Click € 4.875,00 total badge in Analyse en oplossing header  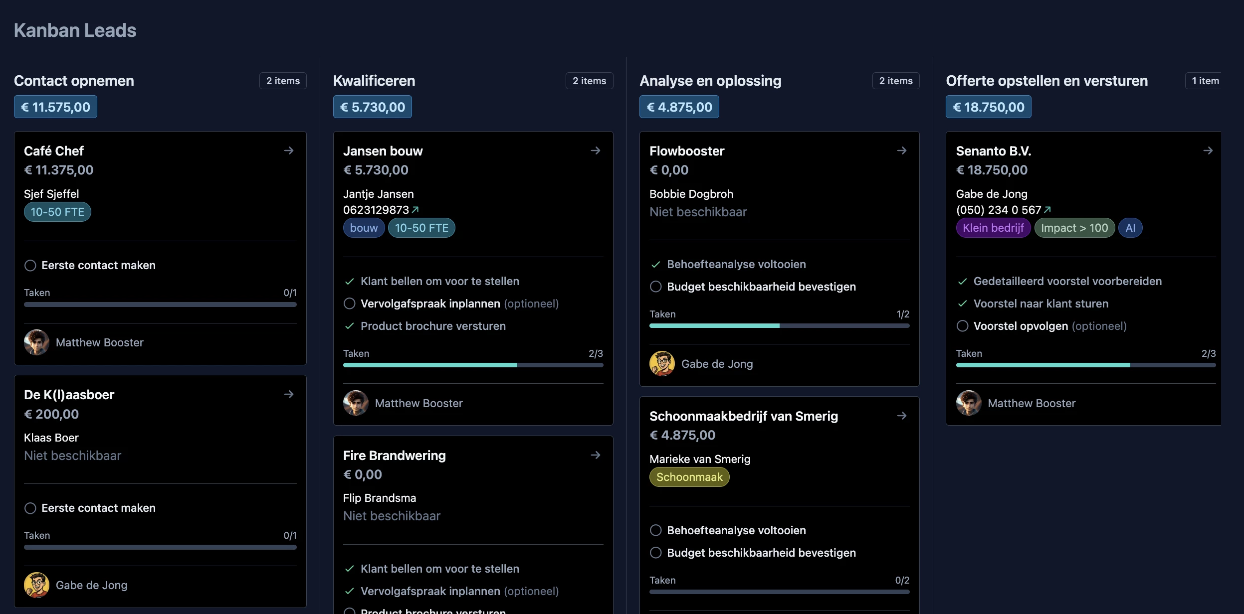pyautogui.click(x=679, y=107)
